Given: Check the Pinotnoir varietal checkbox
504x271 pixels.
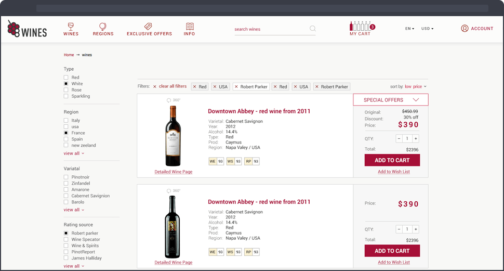Looking at the screenshot, I should click(x=66, y=177).
